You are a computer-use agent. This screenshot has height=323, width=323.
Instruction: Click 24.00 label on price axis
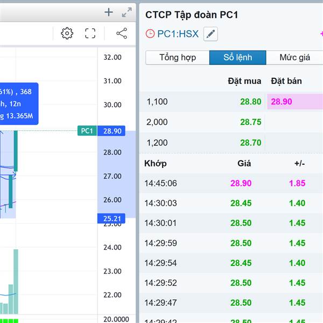click(113, 247)
